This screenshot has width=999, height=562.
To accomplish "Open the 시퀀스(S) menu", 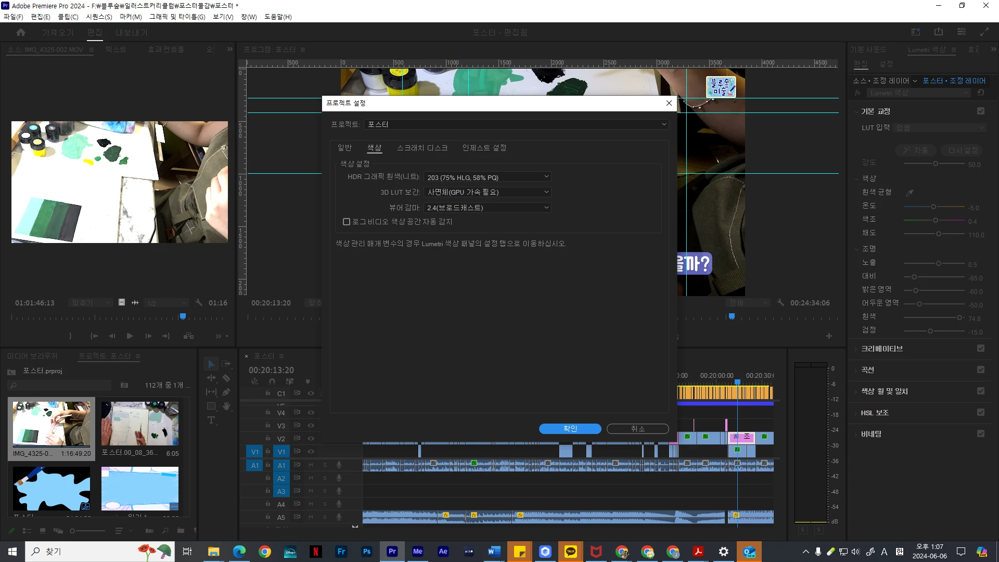I will click(99, 17).
